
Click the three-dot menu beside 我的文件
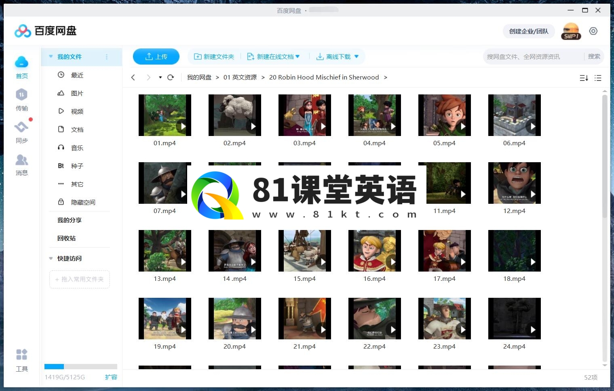107,57
